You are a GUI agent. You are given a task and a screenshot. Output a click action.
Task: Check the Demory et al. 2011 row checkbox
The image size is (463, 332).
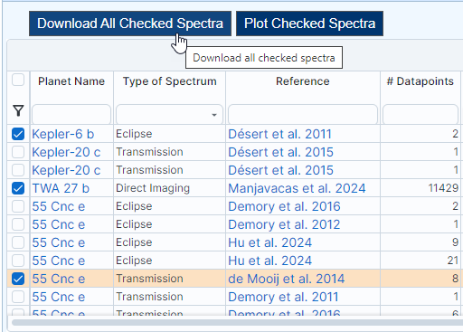[18, 297]
